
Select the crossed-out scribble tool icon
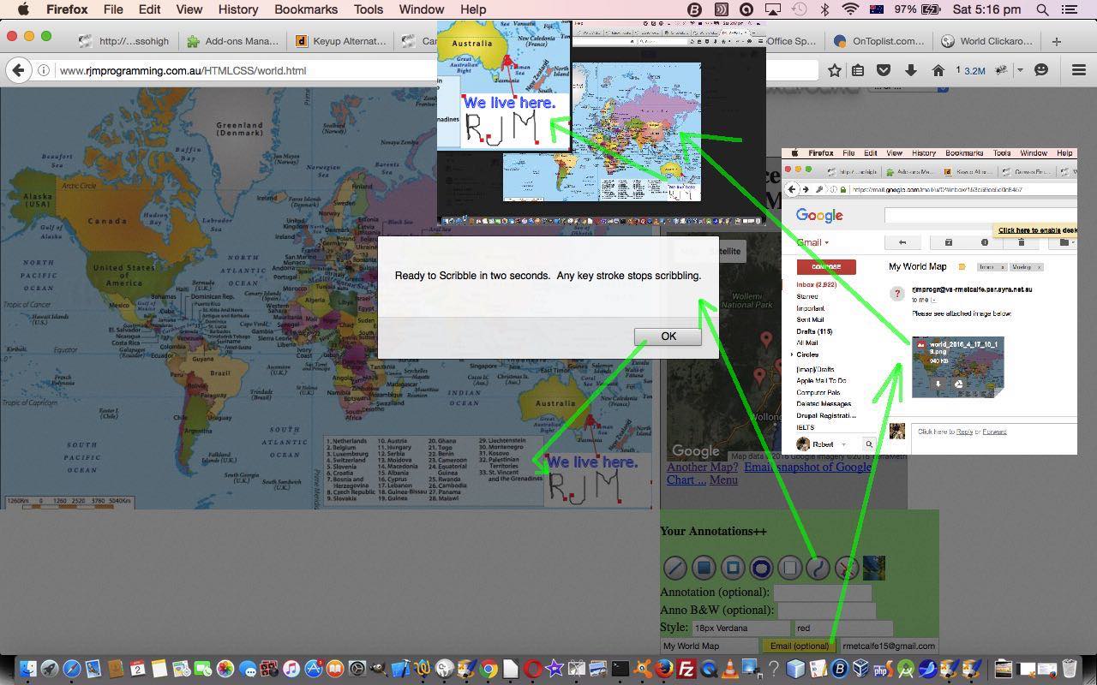tap(846, 568)
